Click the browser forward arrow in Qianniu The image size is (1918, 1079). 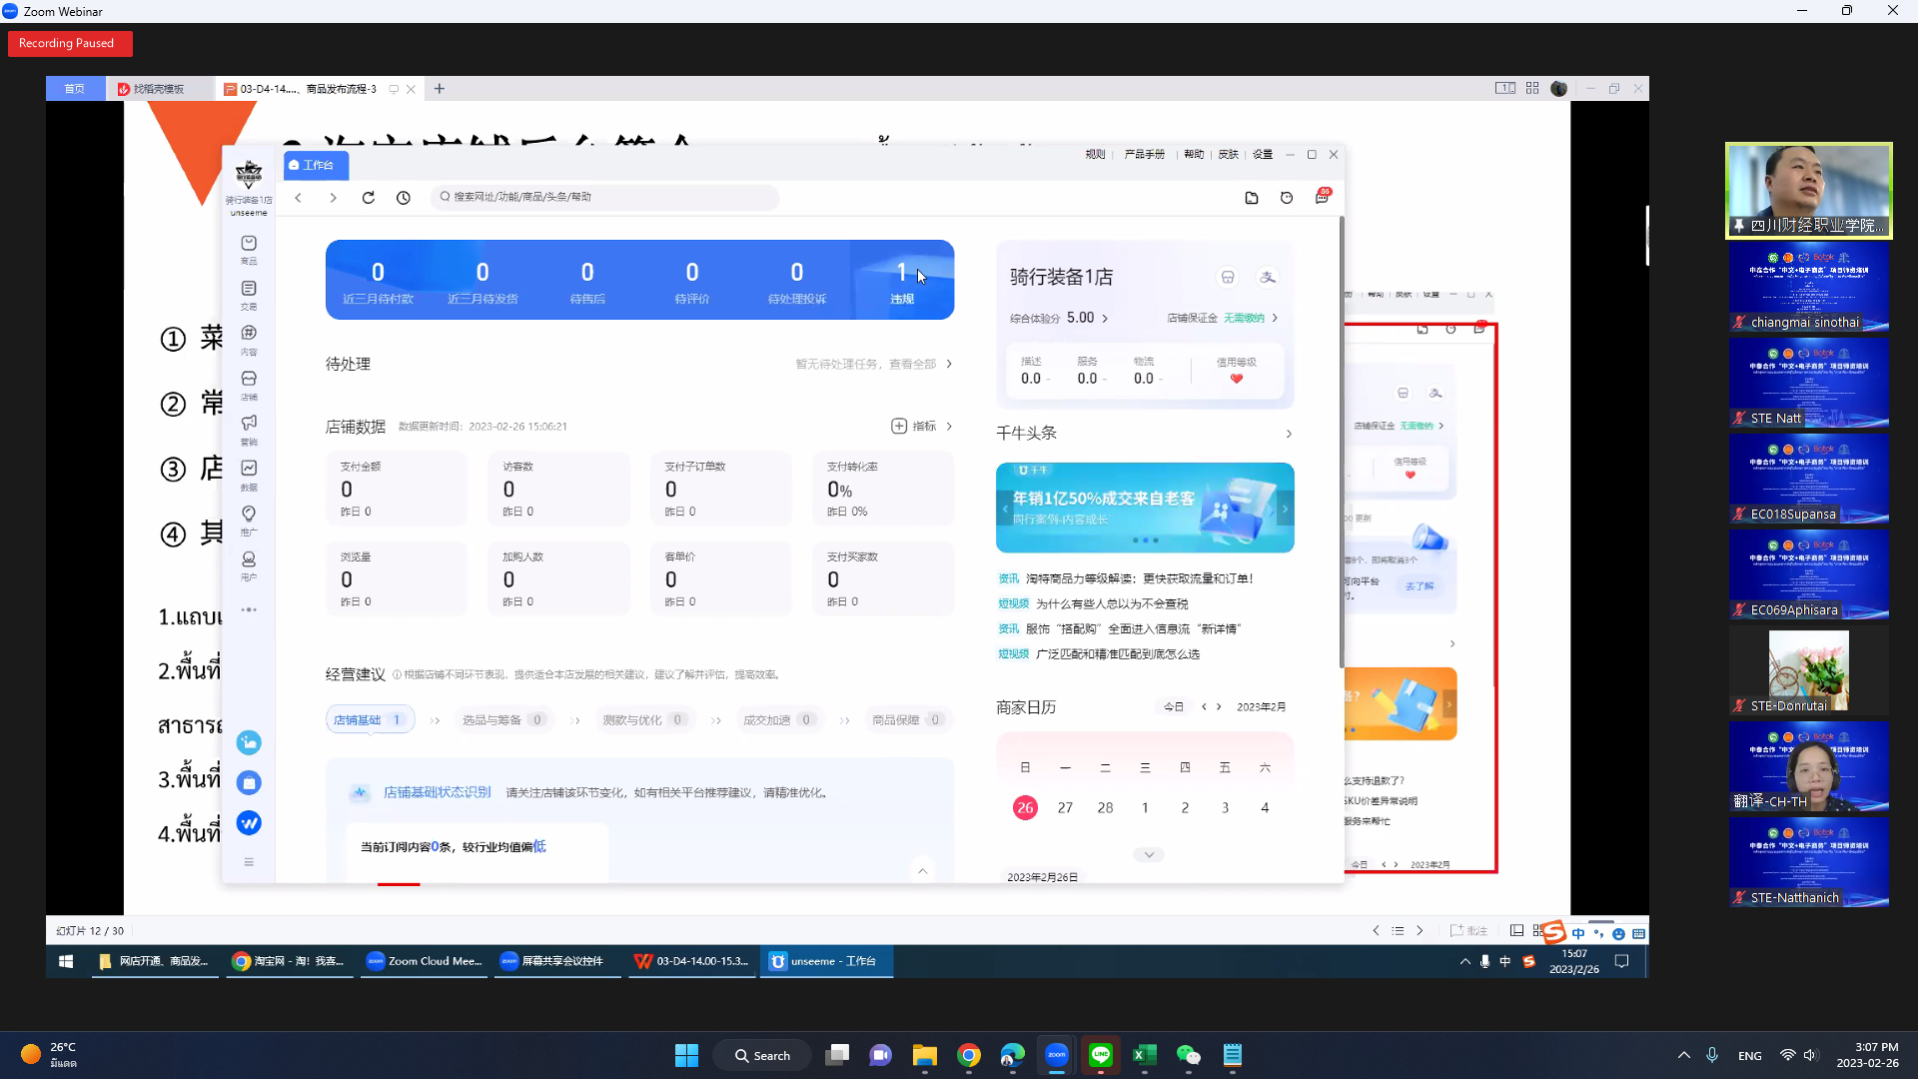(x=333, y=198)
